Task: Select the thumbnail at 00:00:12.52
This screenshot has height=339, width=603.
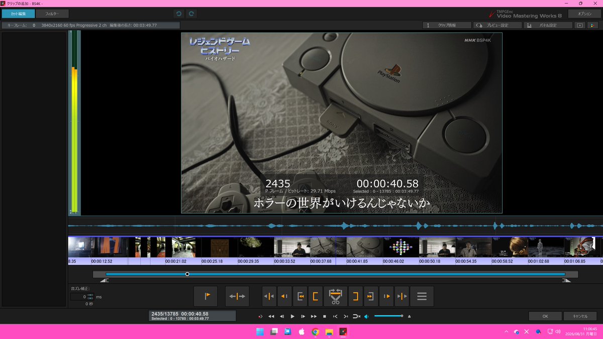Action: pos(109,247)
